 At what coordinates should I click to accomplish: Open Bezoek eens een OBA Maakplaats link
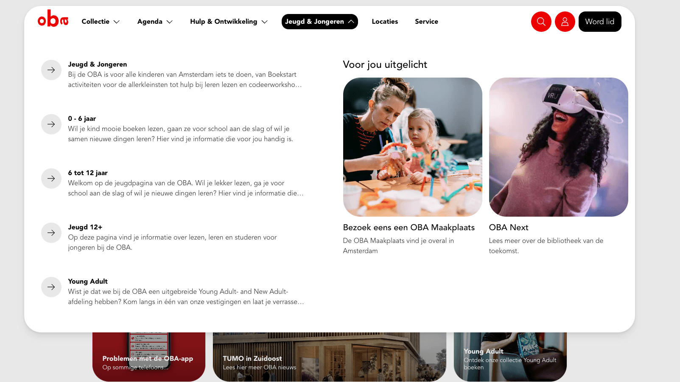pos(409,228)
